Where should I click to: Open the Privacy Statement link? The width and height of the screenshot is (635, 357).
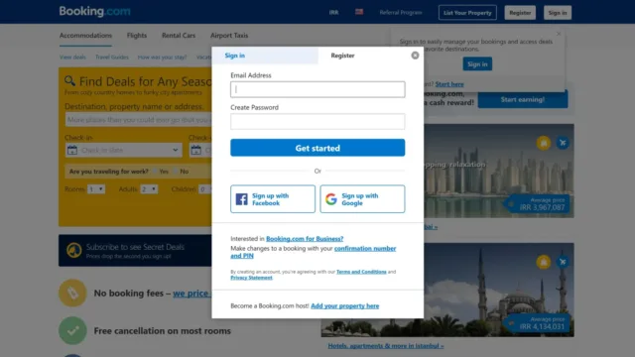coord(251,278)
